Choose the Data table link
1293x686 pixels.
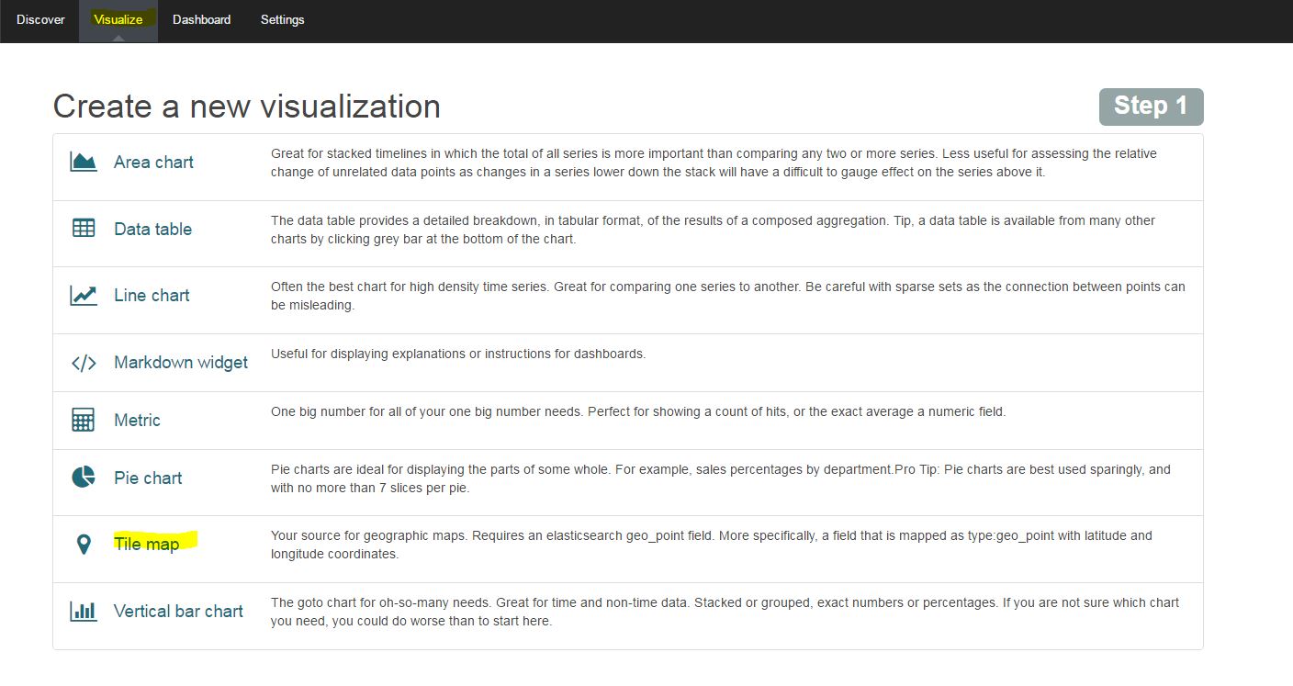coord(152,230)
